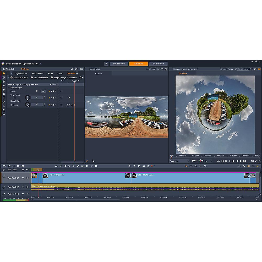Toggle keyframing diamond for Zoom parameter
262x262 pixels.
point(49,91)
